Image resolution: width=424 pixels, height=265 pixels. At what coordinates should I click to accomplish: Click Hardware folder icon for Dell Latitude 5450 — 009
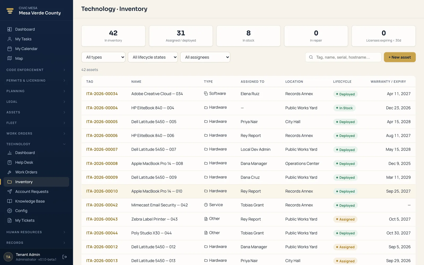click(206, 177)
